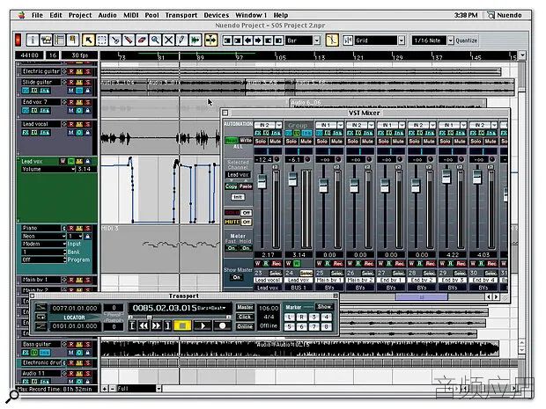
Task: Solo channel 23 Lead vocal in mixer
Action: tap(261, 142)
